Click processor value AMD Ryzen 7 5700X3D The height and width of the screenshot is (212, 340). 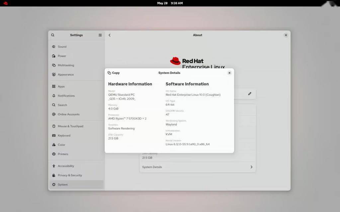pyautogui.click(x=127, y=119)
